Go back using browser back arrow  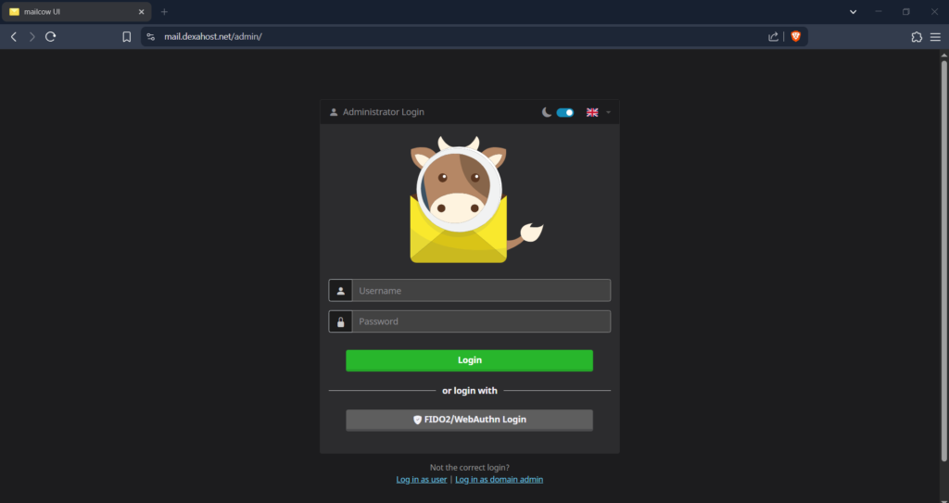pos(13,37)
